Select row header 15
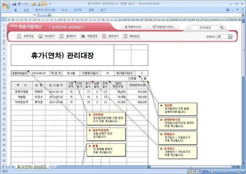Screen dimensions: 246x174 (4, 93)
